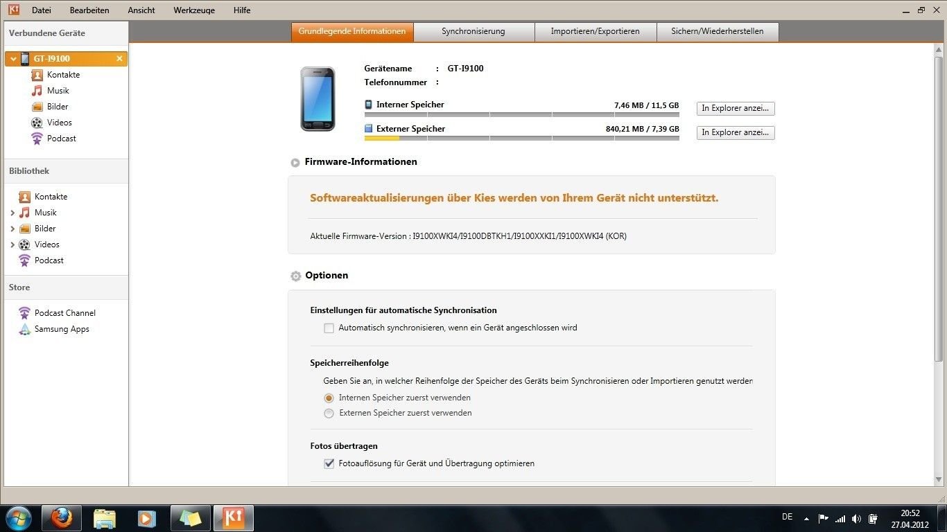
Task: Open device Bilder icon under GT-I9100
Action: [x=37, y=107]
